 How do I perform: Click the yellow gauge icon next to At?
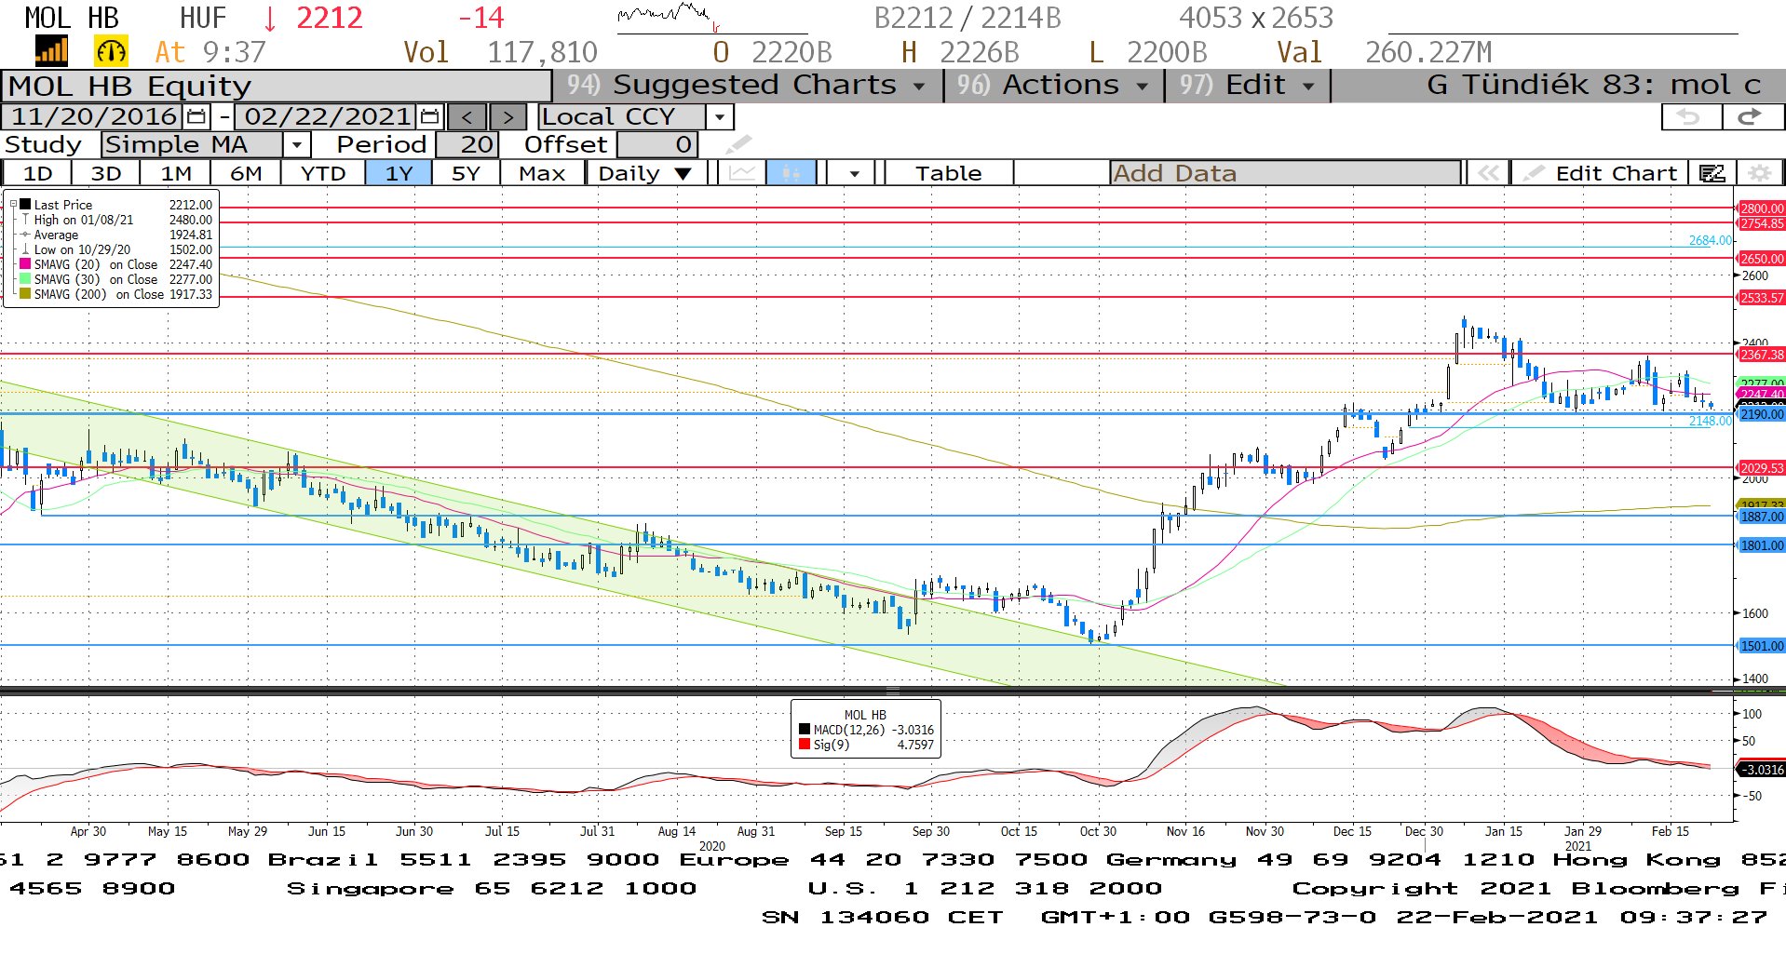111,51
